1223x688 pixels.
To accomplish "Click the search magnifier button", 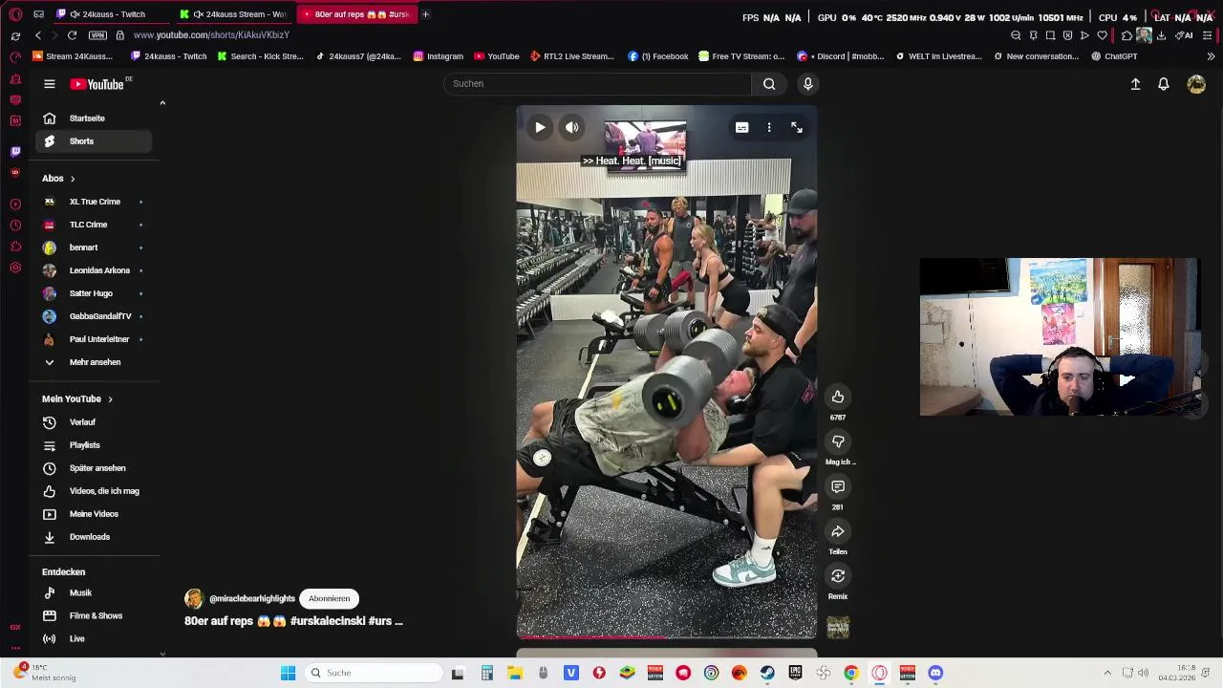I will tap(769, 84).
